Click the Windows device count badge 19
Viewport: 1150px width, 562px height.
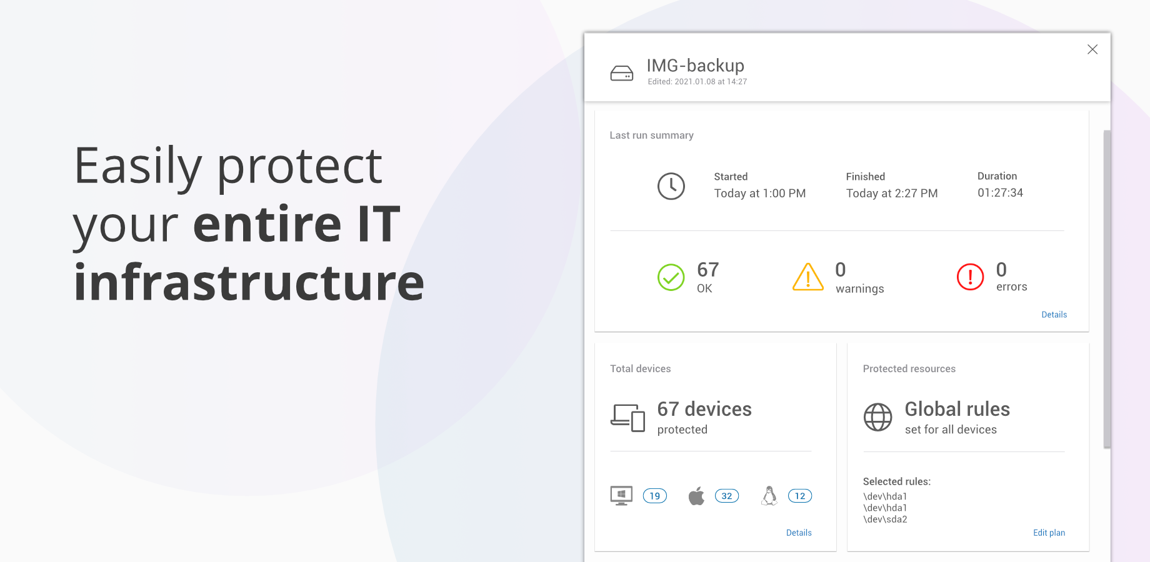click(654, 496)
